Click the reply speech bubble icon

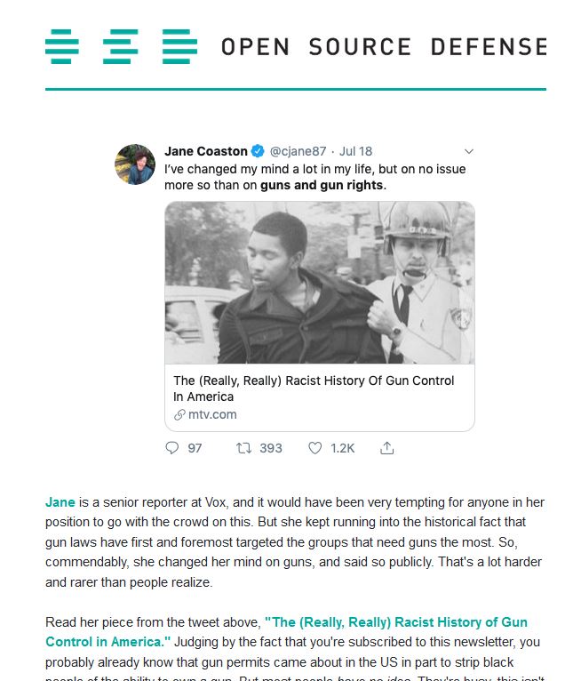(172, 448)
